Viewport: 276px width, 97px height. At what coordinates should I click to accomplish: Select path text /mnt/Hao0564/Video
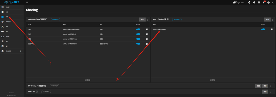coord(70,39)
